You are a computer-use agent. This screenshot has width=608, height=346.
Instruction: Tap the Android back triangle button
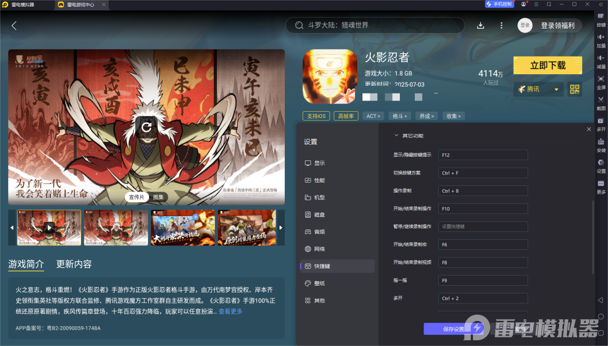click(600, 300)
